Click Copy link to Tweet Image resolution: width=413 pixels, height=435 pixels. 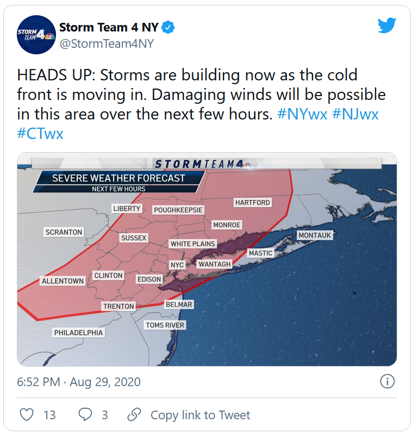[200, 415]
